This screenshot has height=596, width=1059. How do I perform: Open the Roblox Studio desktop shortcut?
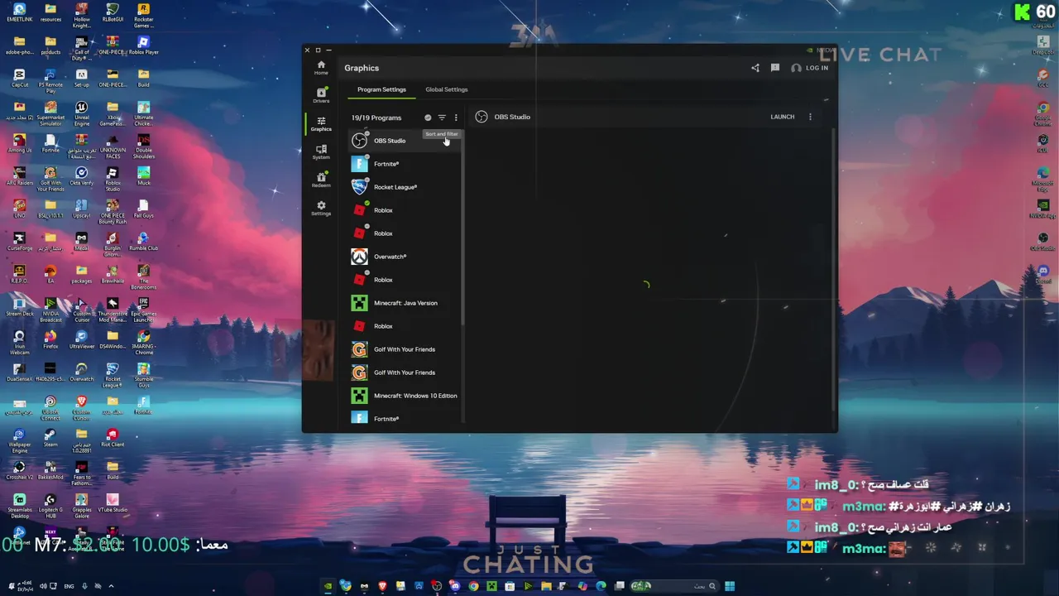click(x=113, y=179)
